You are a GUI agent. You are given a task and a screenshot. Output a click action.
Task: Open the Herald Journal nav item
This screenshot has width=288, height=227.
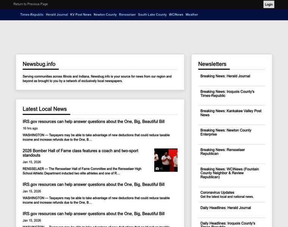coord(57,14)
